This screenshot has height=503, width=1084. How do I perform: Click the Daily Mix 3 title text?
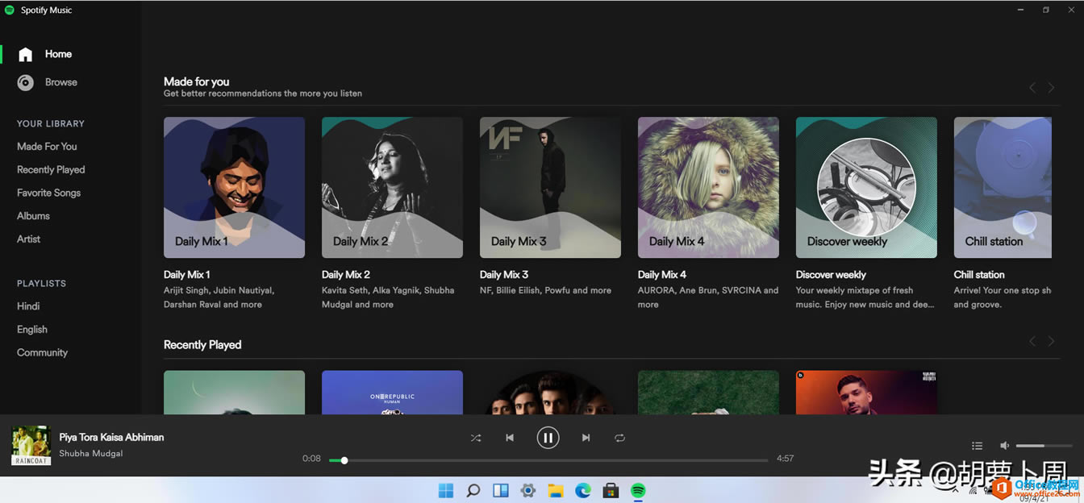[x=504, y=275]
